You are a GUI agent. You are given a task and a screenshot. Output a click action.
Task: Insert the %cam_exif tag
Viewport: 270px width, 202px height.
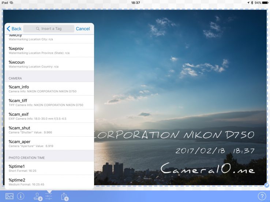(49, 116)
